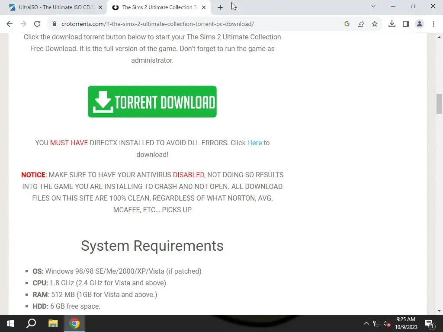Share this page icon
This screenshot has width=443, height=332.
click(x=361, y=24)
